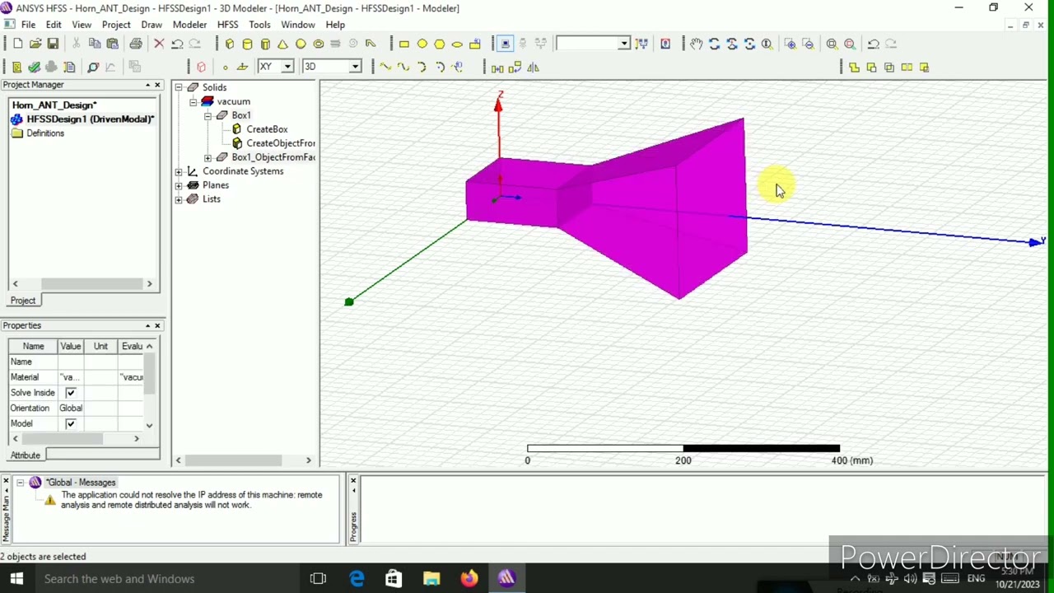Click the Mirror tool icon
Viewport: 1054px width, 593px height.
[533, 67]
